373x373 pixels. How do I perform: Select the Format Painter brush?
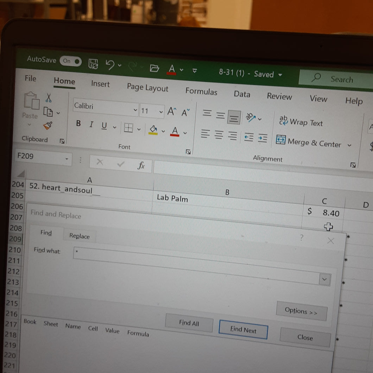click(x=48, y=125)
